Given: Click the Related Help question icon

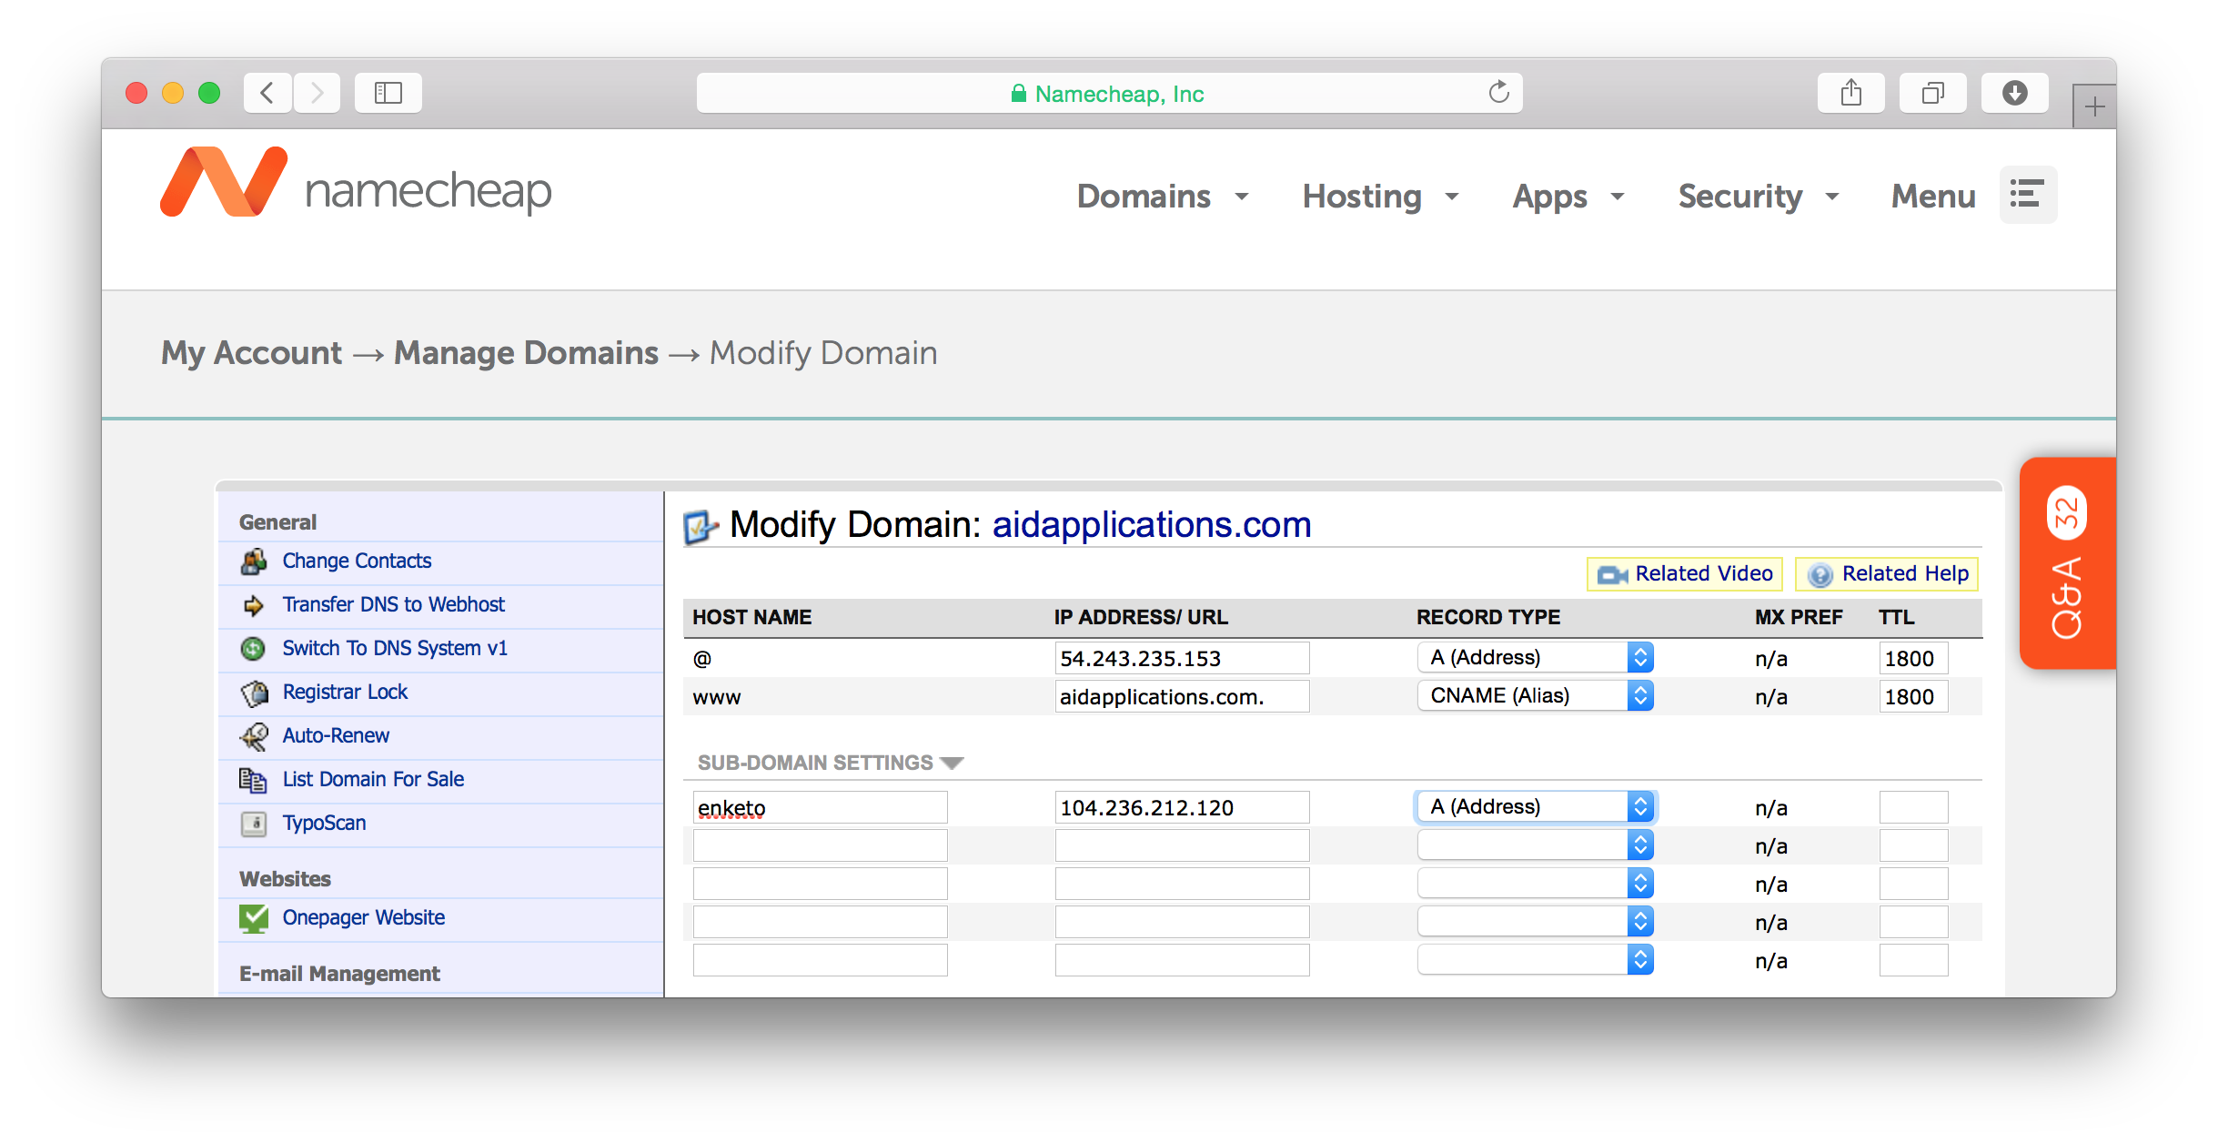Looking at the screenshot, I should coord(1820,575).
